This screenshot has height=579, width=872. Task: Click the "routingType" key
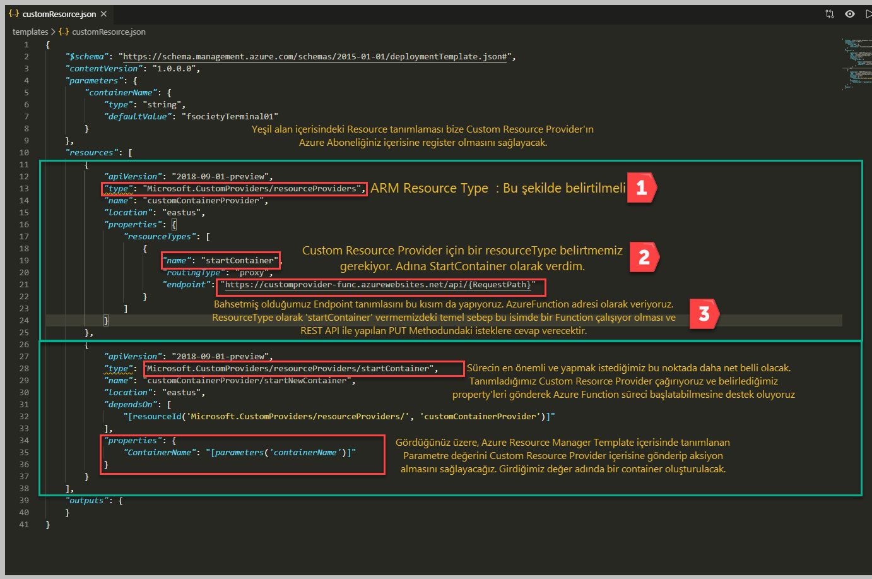tap(194, 272)
